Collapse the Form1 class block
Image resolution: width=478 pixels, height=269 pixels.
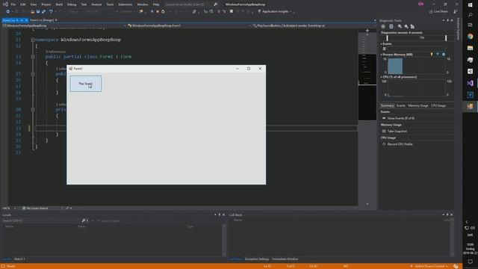tap(33, 57)
